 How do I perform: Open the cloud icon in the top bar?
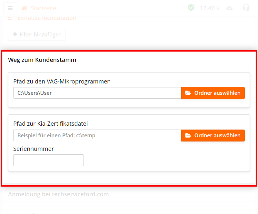pyautogui.click(x=230, y=8)
